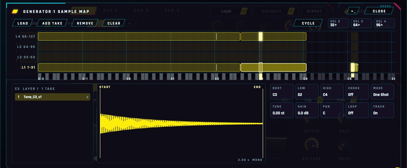
Task: Click the dim >_ button after CLEAR
Action: tap(131, 23)
